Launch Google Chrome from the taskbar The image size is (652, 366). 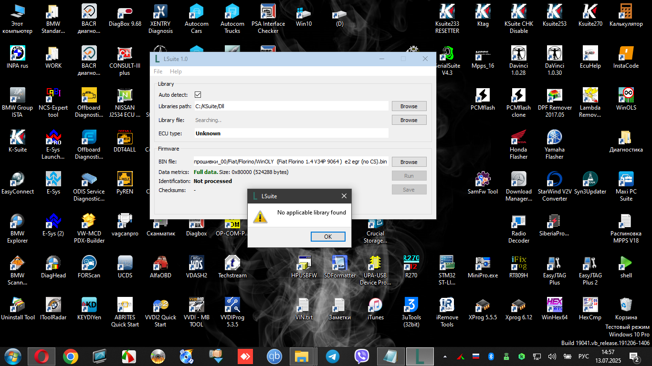coord(71,356)
